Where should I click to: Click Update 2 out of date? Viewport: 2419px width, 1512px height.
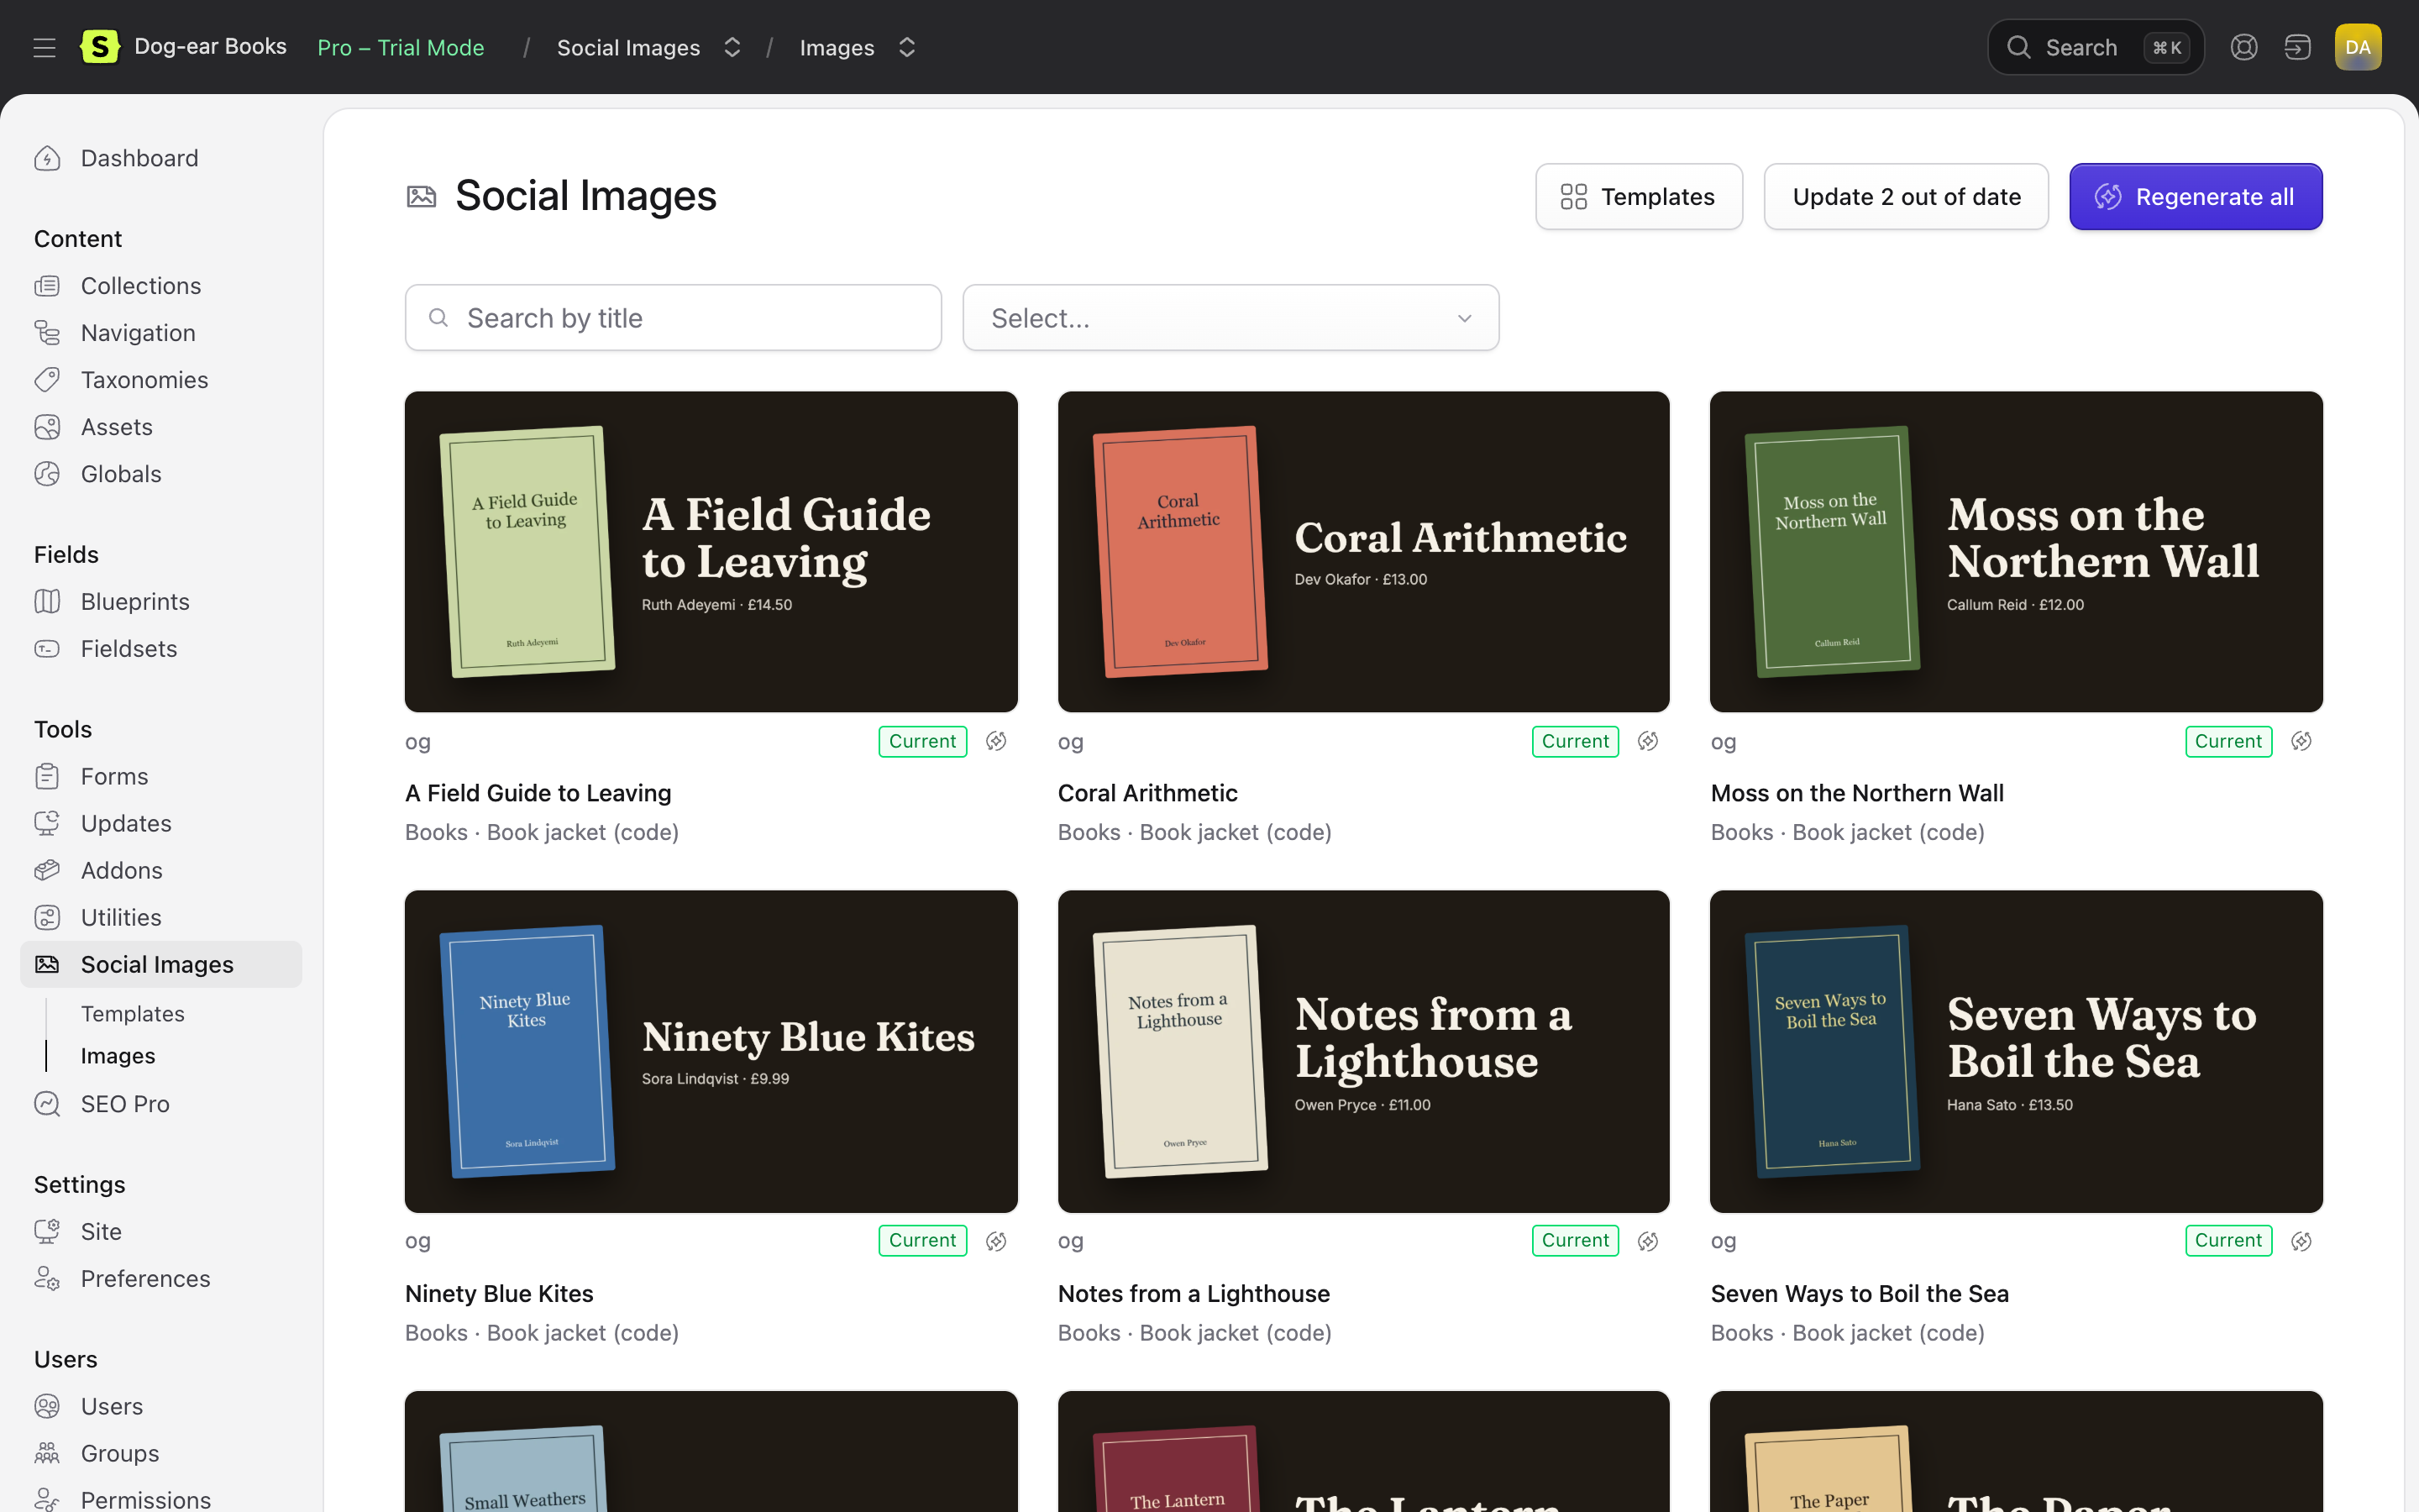click(x=1906, y=197)
